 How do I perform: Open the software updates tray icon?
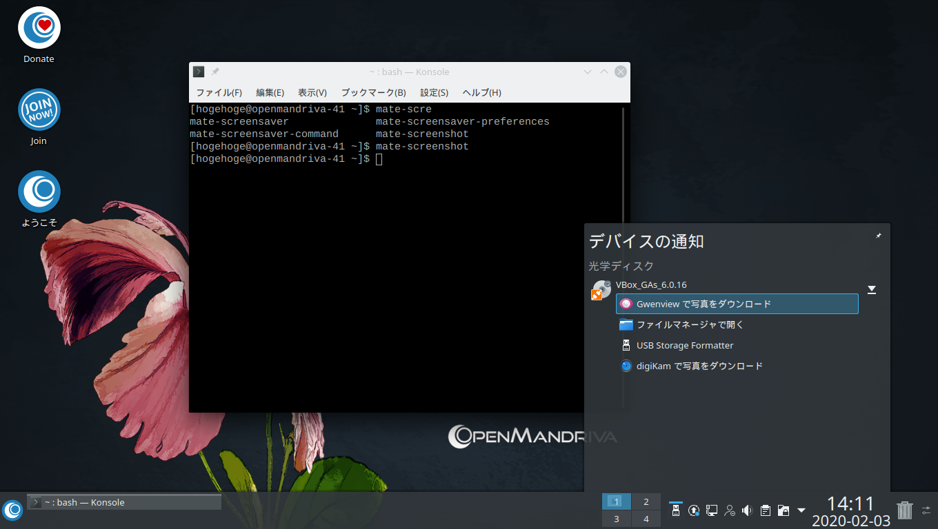695,510
